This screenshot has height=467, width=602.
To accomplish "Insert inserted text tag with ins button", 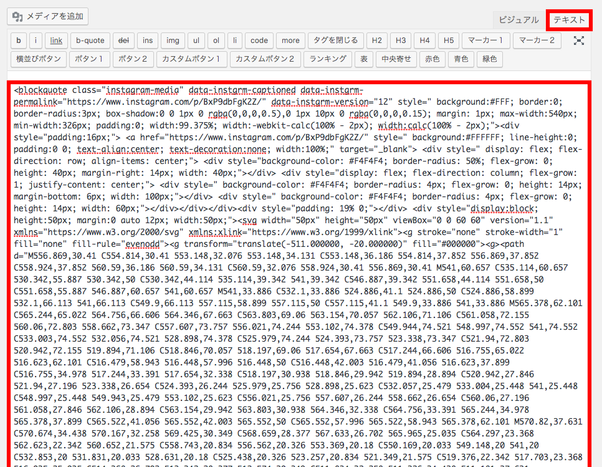I will pos(148,41).
